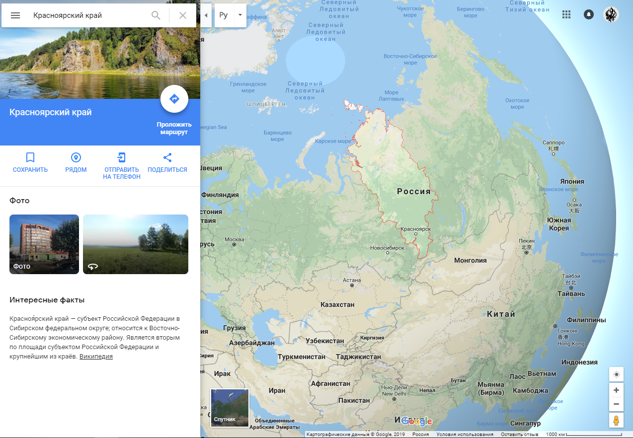
Task: Open the hamburger main menu
Action: pos(15,15)
